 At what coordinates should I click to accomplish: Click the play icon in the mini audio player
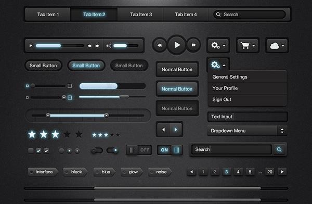coord(31,46)
